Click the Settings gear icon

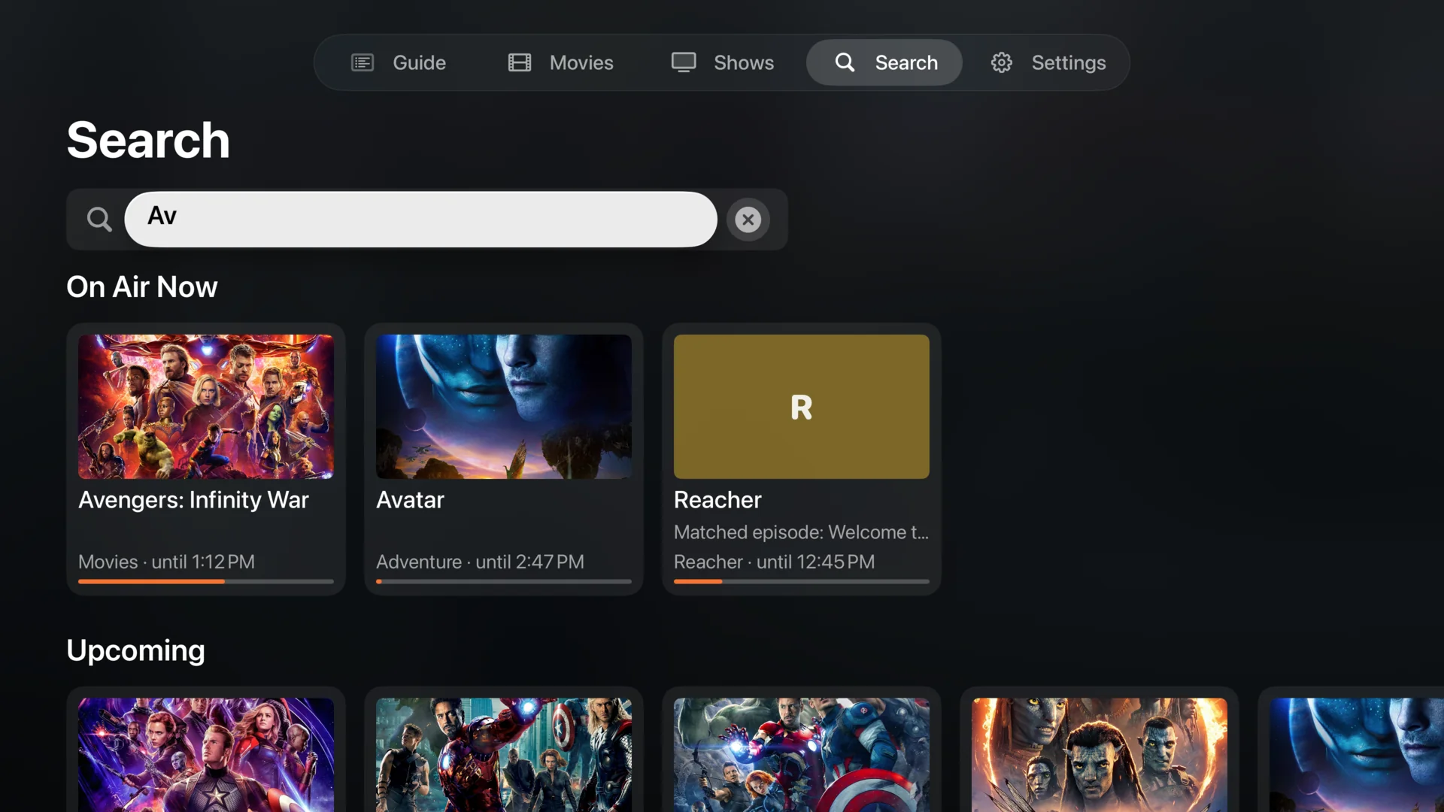pos(1001,62)
